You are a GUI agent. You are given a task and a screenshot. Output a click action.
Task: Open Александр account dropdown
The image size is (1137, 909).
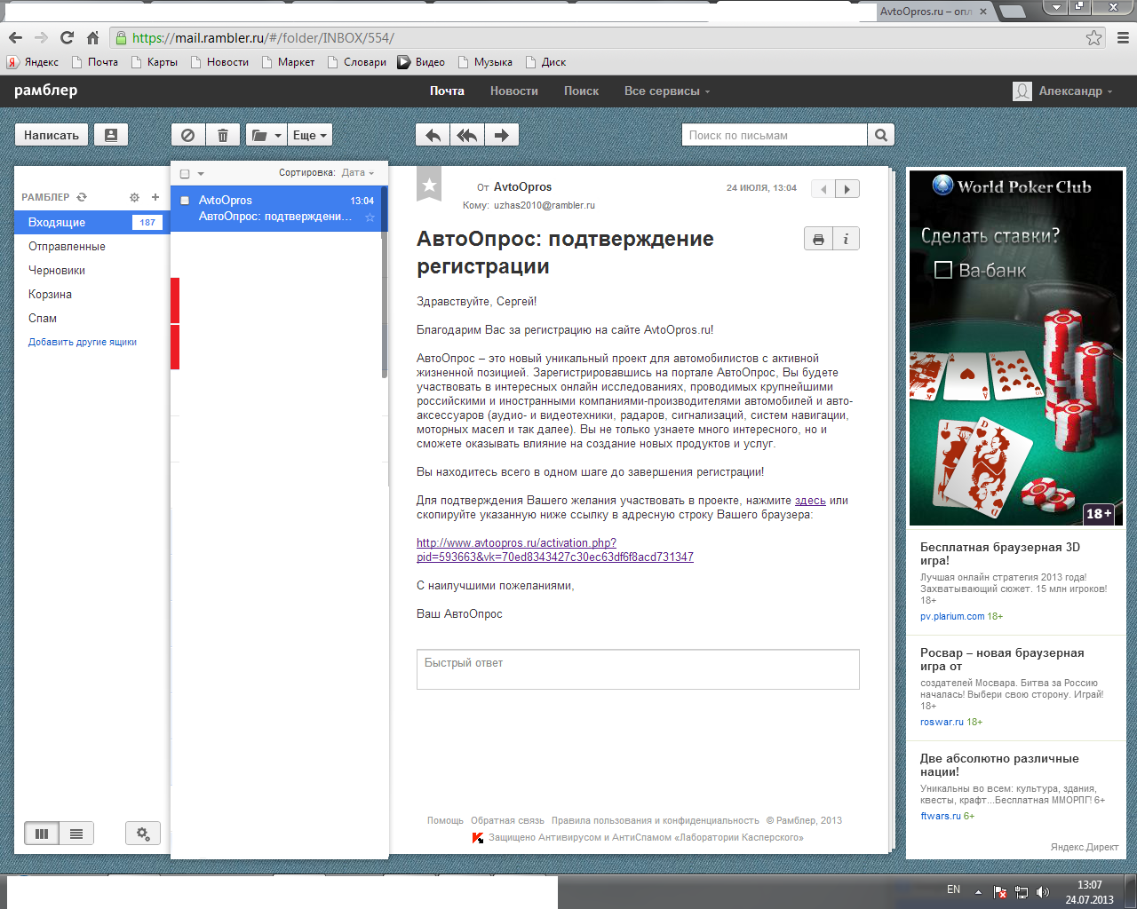(1064, 91)
